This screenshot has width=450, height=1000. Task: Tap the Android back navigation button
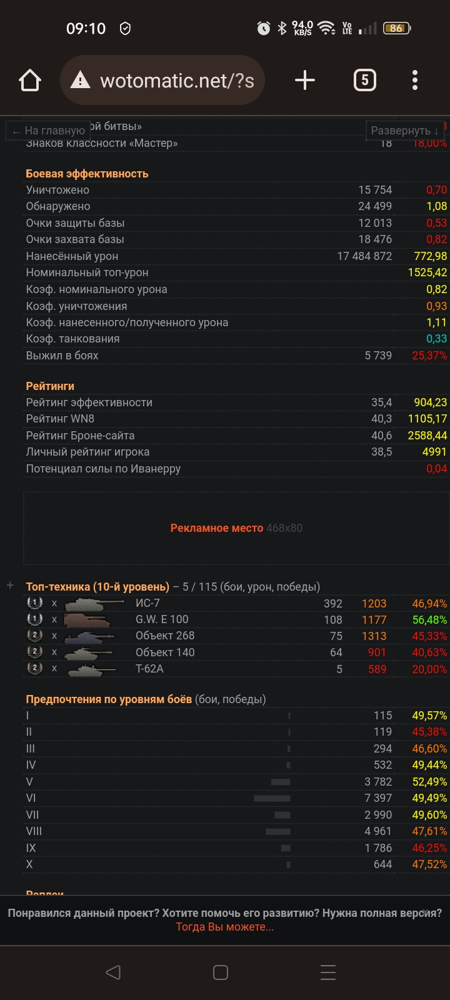click(x=112, y=972)
